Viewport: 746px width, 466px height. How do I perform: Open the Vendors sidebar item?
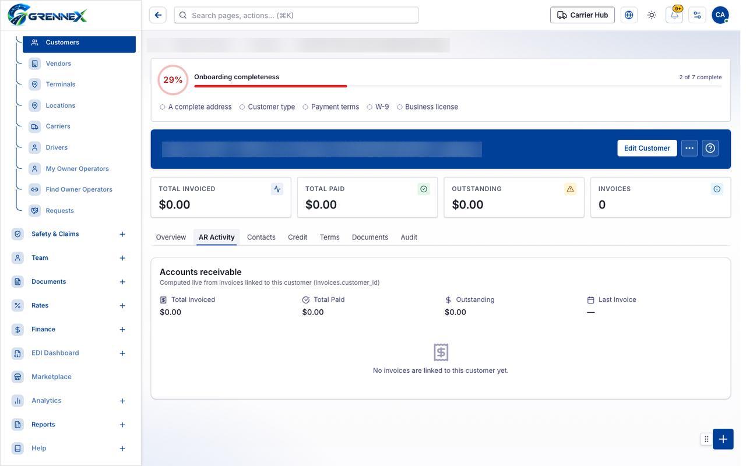point(79,63)
